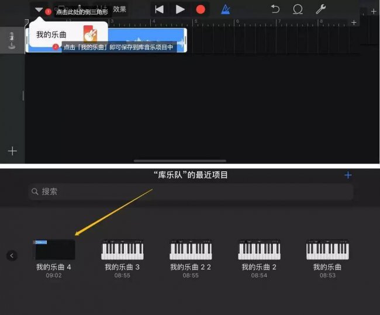Open the loop browser icon
This screenshot has width=380, height=315.
click(x=298, y=9)
